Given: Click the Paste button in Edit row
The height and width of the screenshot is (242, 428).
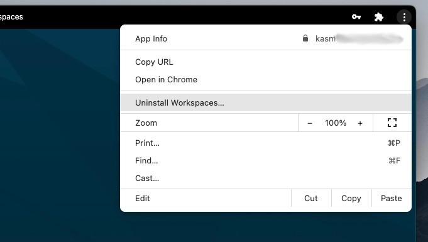Looking at the screenshot, I should tap(392, 198).
